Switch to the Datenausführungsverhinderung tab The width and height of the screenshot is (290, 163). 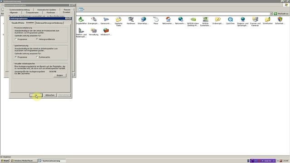(x=49, y=23)
